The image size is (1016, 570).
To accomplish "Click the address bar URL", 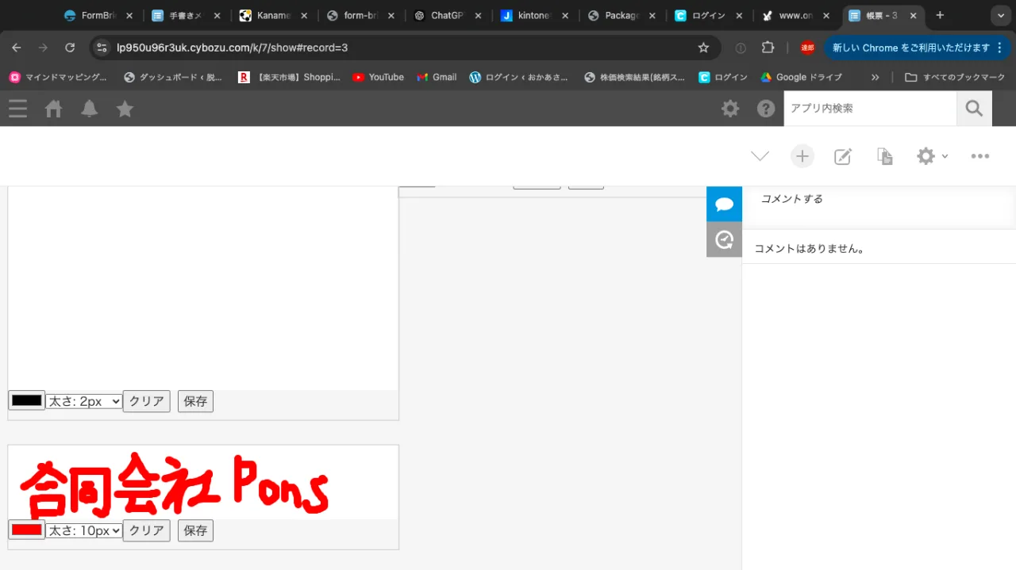I will 232,48.
